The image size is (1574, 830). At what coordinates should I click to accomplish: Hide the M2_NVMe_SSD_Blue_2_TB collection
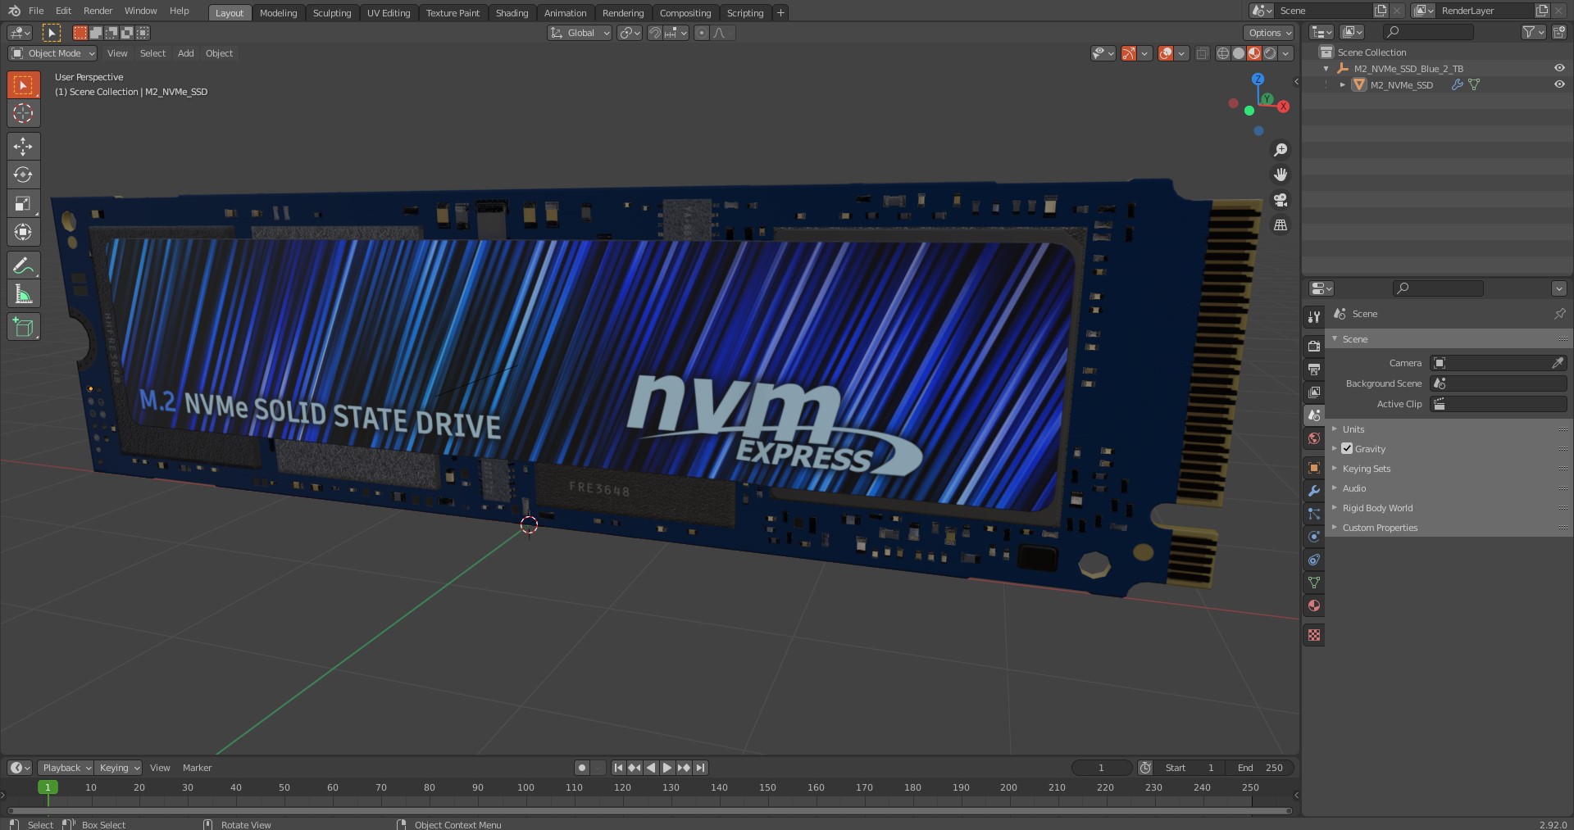(x=1559, y=68)
